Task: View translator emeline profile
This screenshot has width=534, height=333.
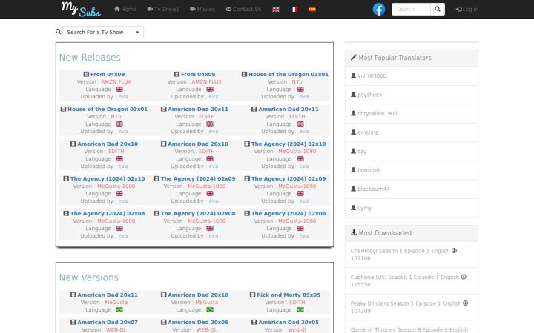Action: click(368, 132)
